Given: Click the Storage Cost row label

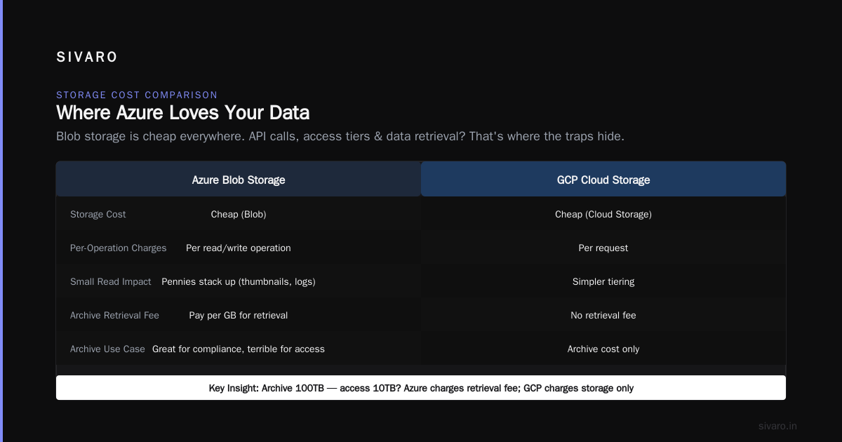Looking at the screenshot, I should click(x=98, y=214).
